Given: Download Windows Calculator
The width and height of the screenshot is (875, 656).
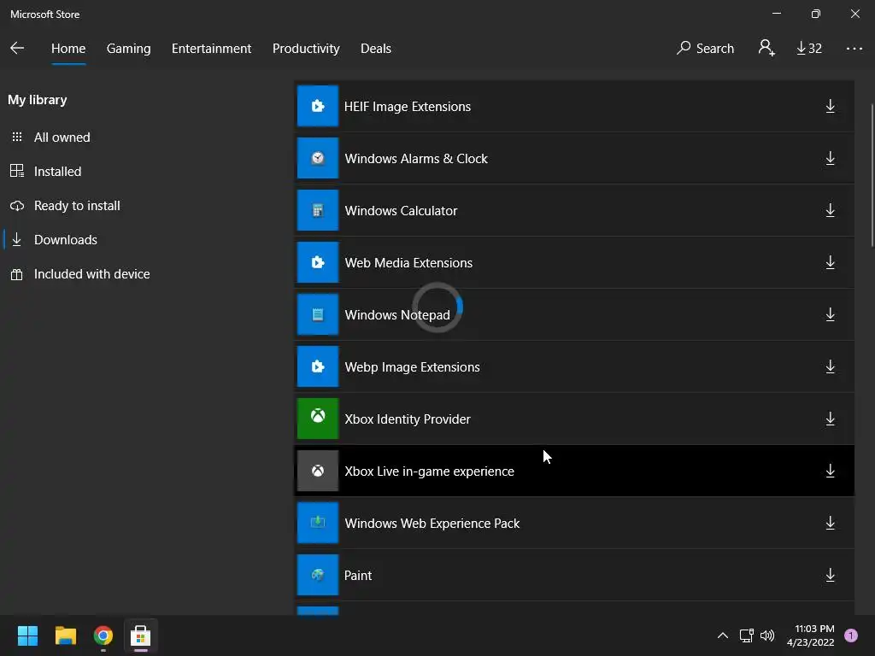Looking at the screenshot, I should tap(830, 210).
